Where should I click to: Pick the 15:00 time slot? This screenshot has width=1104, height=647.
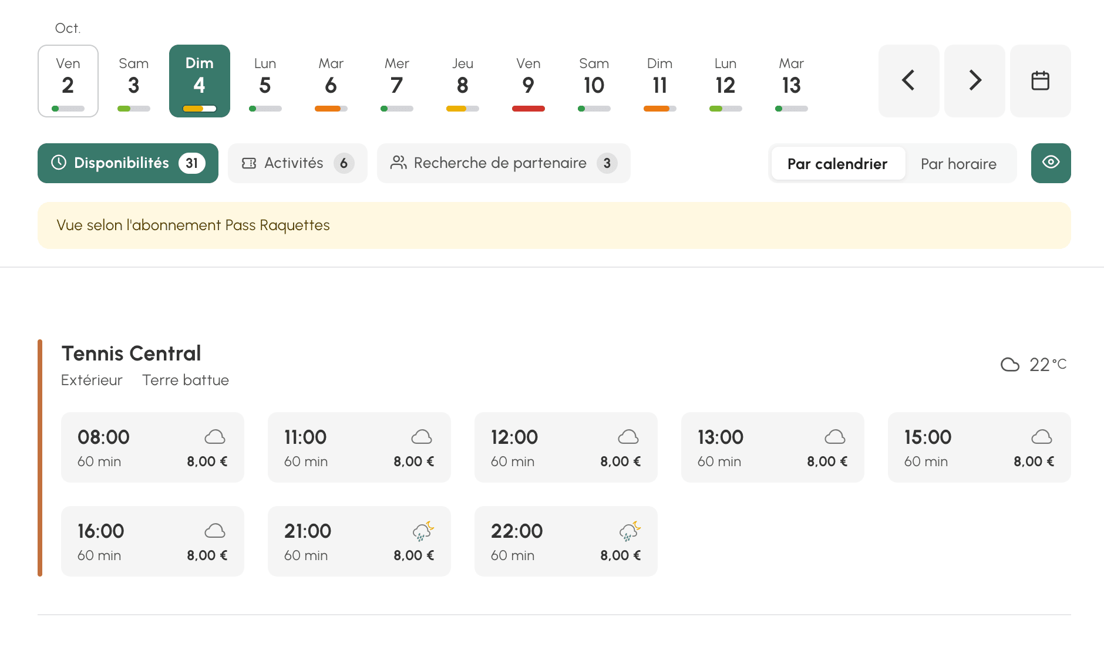tap(980, 447)
